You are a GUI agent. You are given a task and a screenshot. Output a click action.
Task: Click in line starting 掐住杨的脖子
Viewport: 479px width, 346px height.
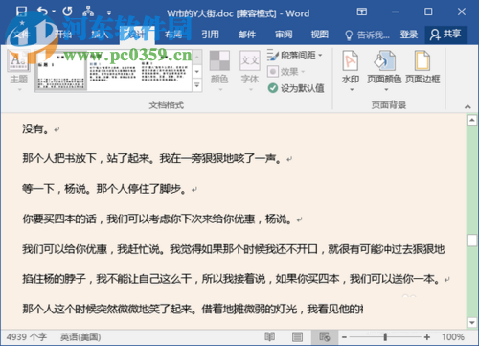pyautogui.click(x=232, y=279)
